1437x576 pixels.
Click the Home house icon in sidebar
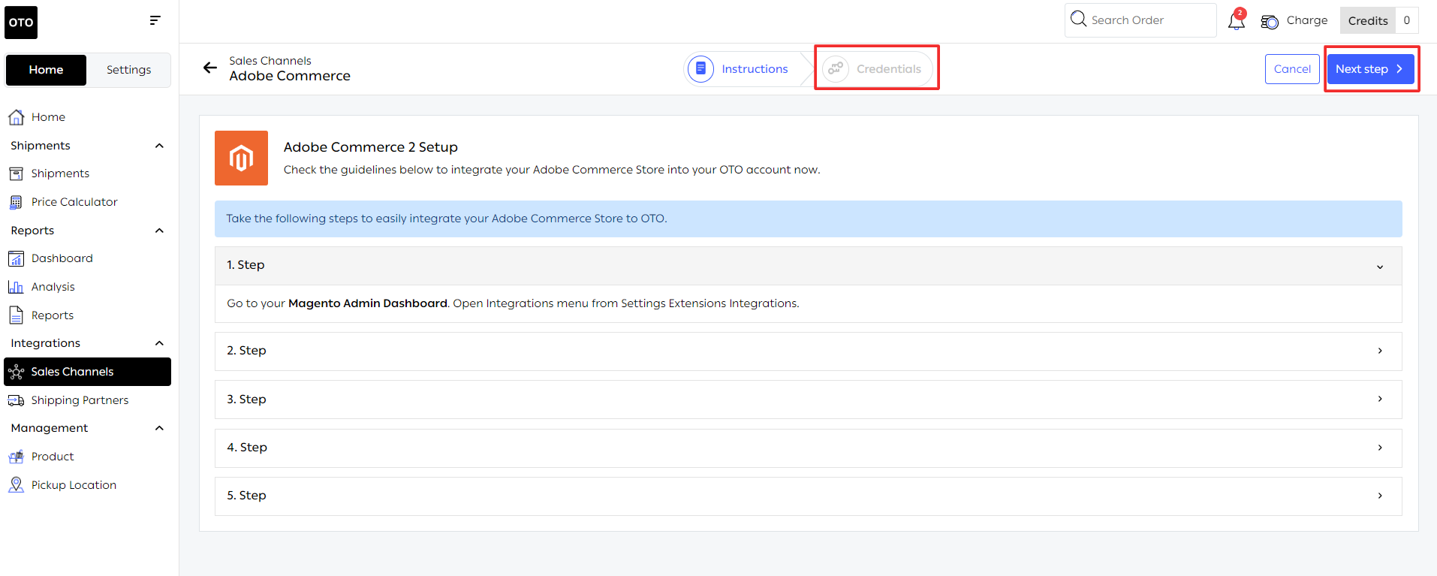coord(16,117)
